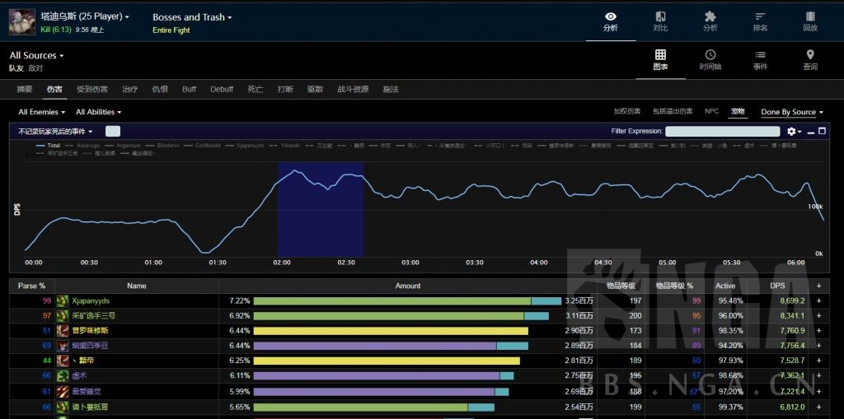This screenshot has width=844, height=419.
Task: Click the green damage bar for Xjapanyyds
Action: pyautogui.click(x=392, y=301)
